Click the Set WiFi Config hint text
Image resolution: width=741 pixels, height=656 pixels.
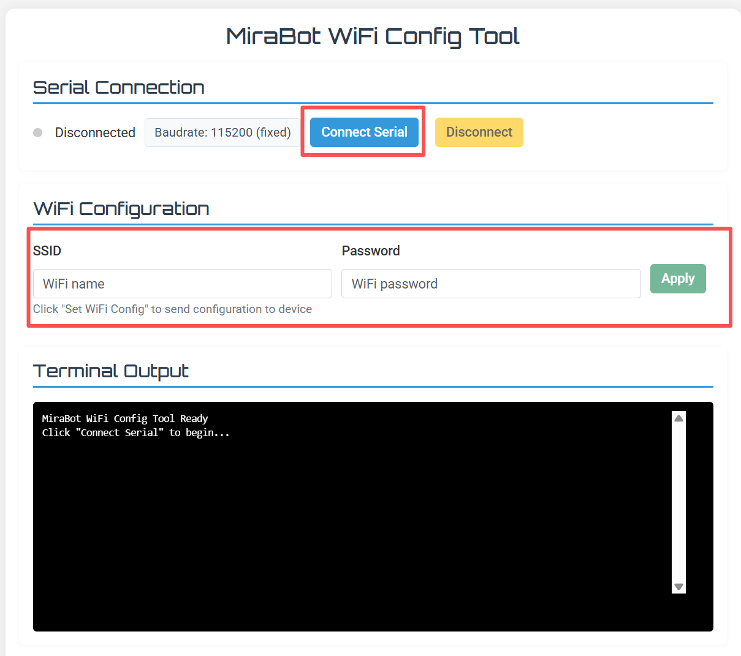click(172, 309)
